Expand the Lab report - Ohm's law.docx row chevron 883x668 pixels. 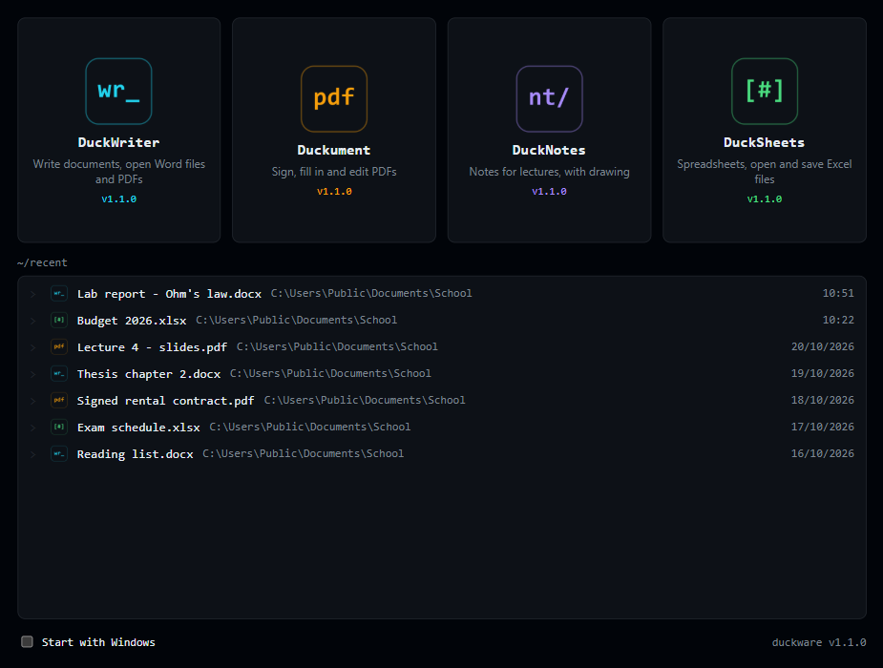point(33,294)
